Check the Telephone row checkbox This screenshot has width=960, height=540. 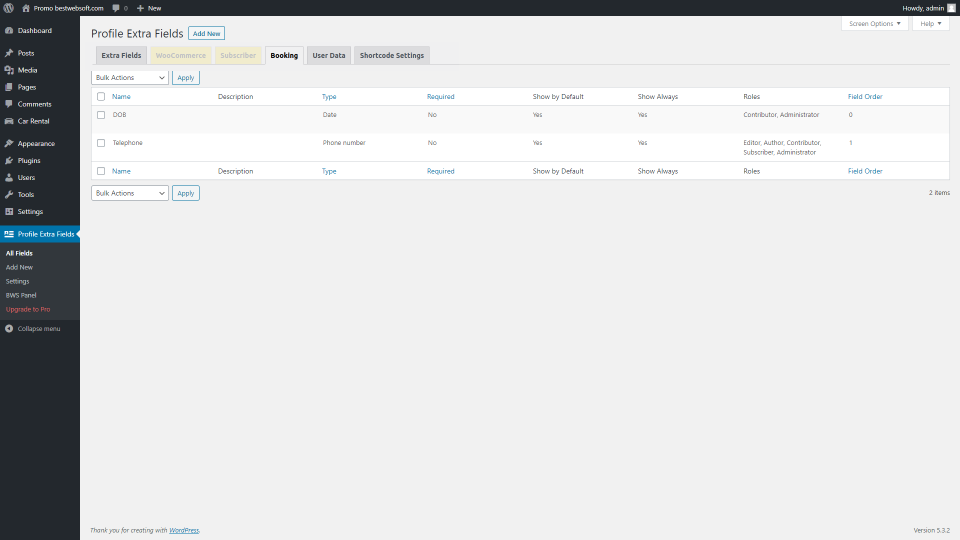pos(101,143)
